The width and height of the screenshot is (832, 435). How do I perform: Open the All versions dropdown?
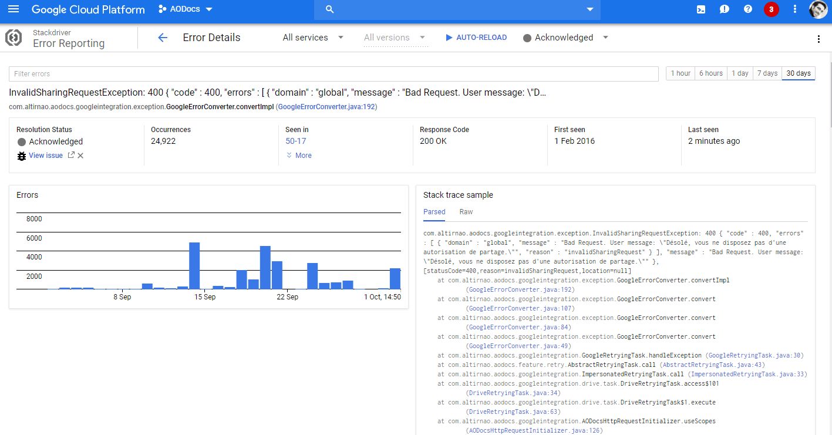[395, 38]
